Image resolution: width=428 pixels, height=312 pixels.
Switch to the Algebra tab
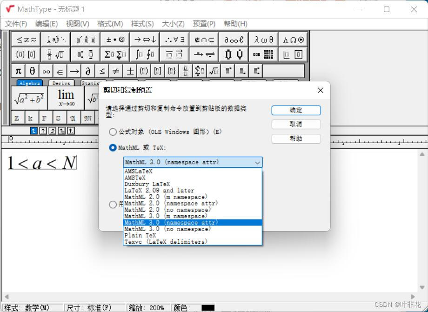(x=30, y=83)
